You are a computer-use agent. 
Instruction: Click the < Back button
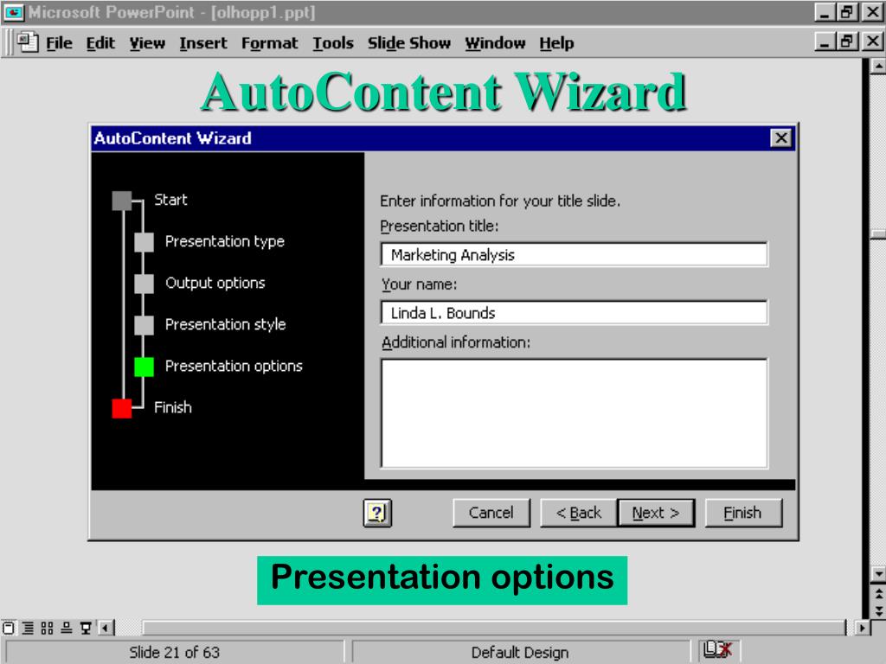coord(579,513)
